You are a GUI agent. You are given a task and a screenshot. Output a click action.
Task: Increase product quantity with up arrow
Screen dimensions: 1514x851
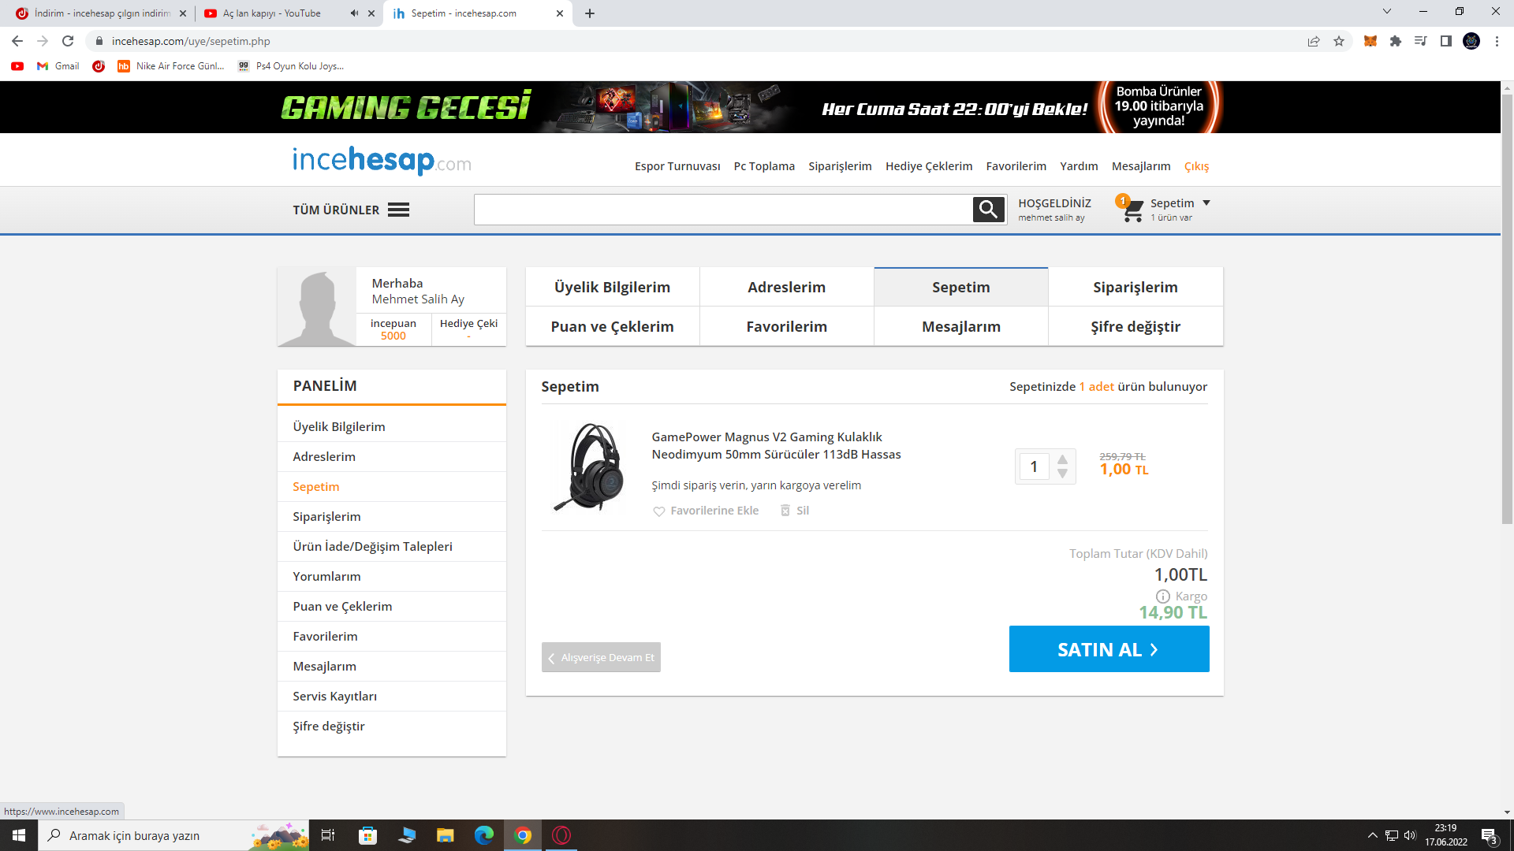point(1062,459)
